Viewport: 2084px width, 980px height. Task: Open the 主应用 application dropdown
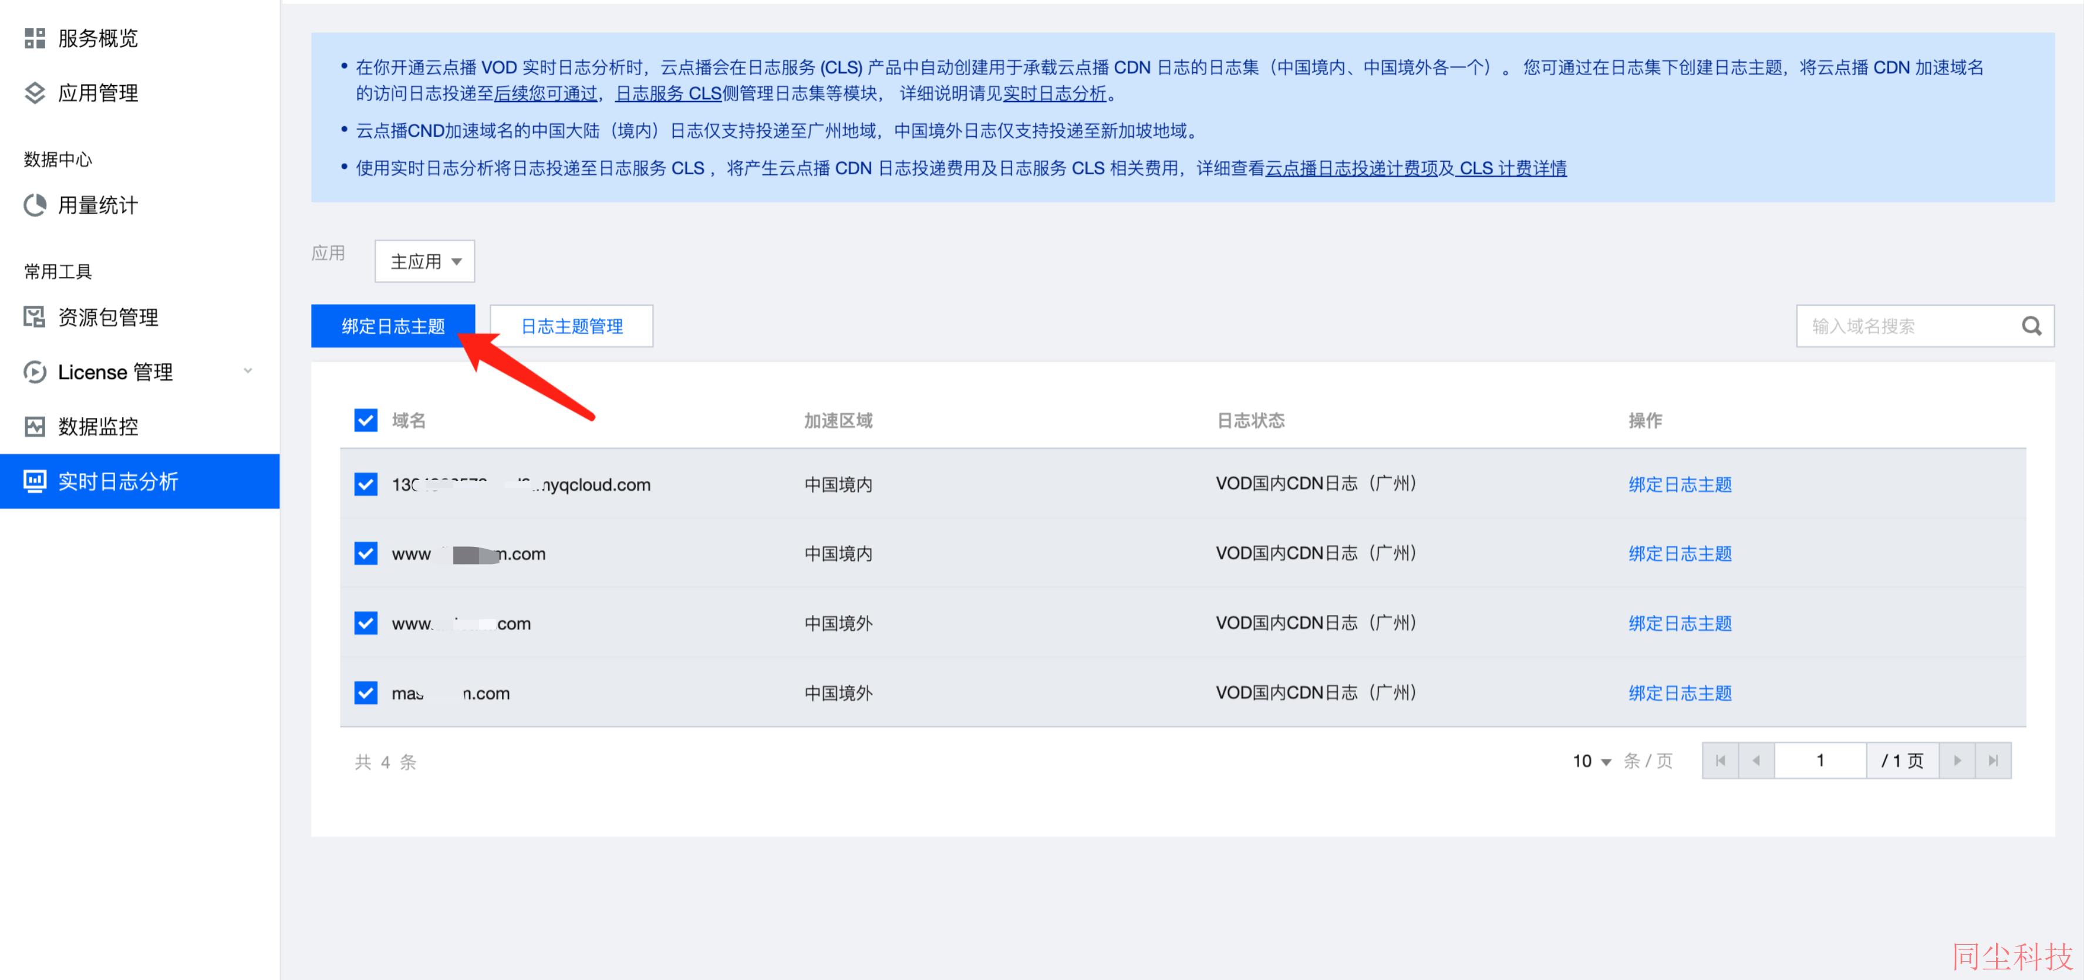[x=425, y=261]
